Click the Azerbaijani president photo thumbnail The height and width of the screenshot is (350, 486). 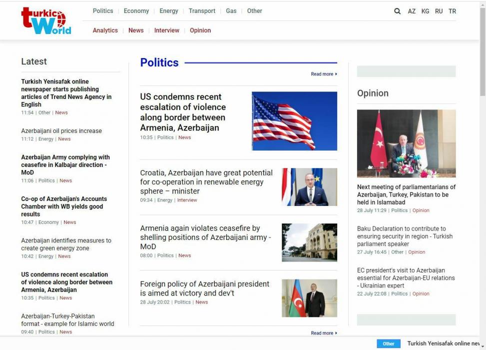click(309, 298)
